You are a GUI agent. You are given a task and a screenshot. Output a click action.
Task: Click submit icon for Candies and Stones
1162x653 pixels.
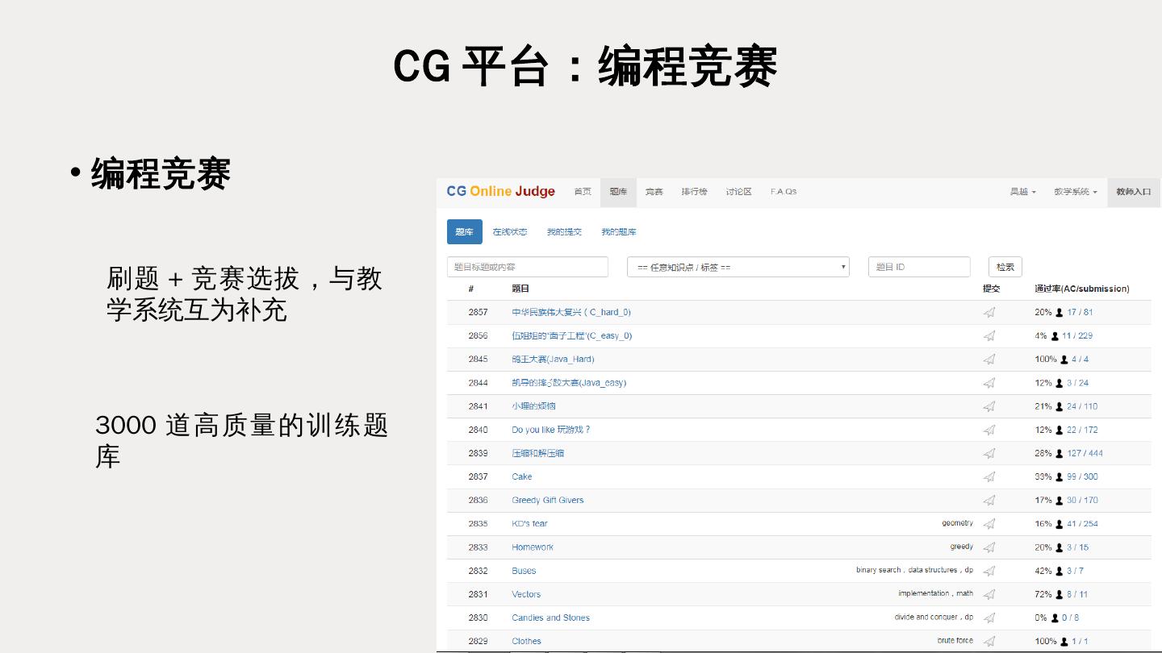(x=989, y=618)
